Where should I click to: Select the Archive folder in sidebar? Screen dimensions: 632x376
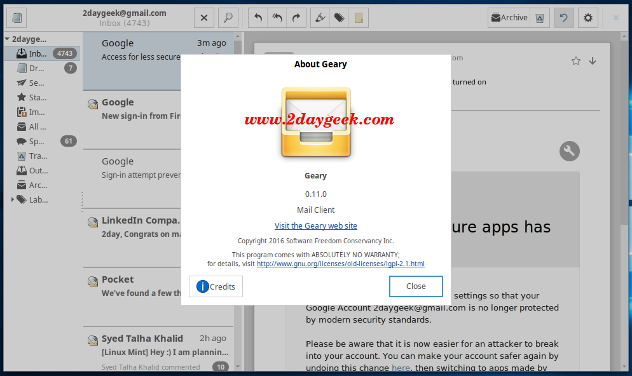(42, 185)
